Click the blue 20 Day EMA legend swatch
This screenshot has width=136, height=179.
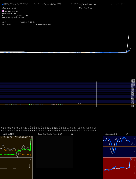coord(3,4)
